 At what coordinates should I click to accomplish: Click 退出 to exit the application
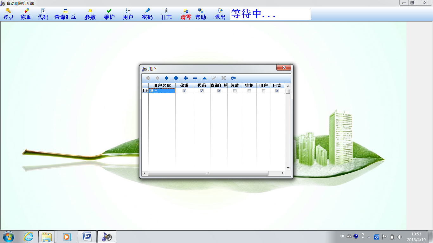pyautogui.click(x=220, y=14)
